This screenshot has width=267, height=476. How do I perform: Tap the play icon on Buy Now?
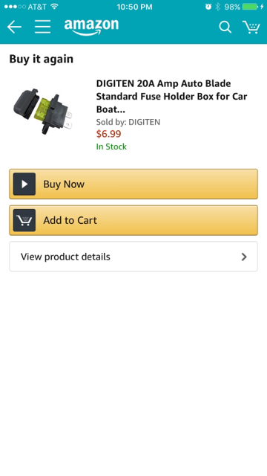(x=24, y=184)
